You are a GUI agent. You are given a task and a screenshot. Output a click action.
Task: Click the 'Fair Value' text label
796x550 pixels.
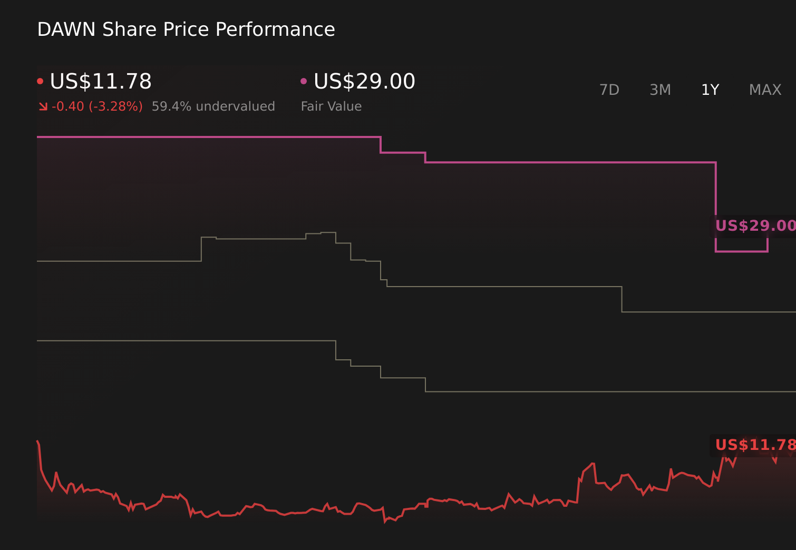point(331,106)
